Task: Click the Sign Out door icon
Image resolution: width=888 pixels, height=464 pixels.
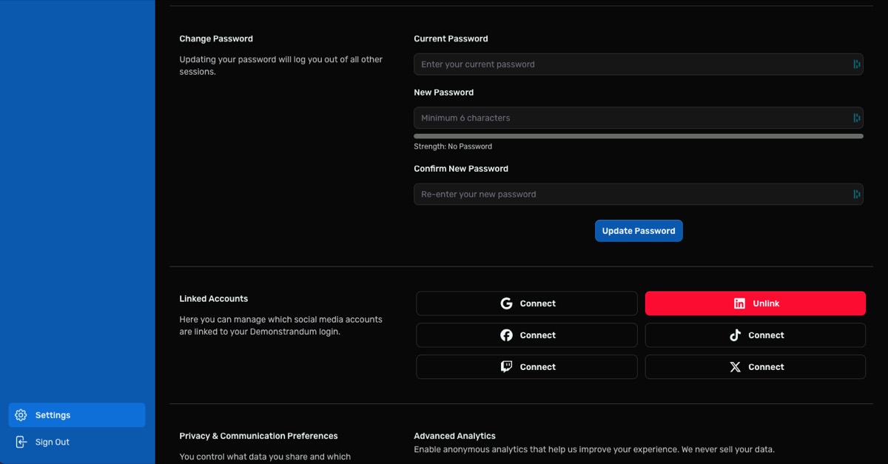Action: click(x=21, y=442)
